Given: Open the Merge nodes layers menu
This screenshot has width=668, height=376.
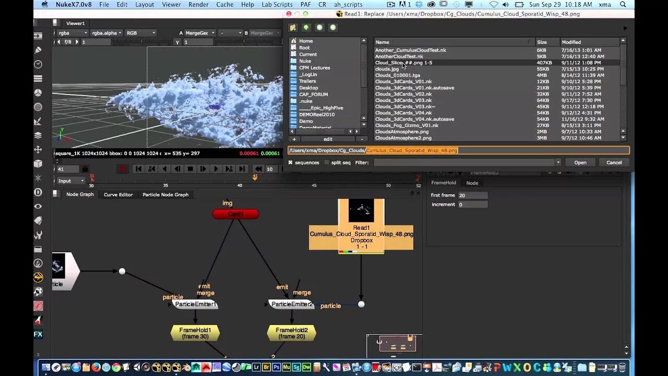Looking at the screenshot, I should [x=38, y=135].
